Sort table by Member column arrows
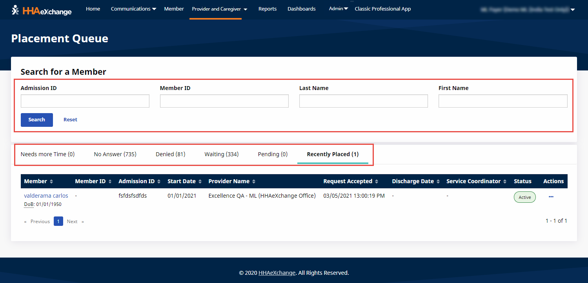The width and height of the screenshot is (588, 283). coord(51,182)
